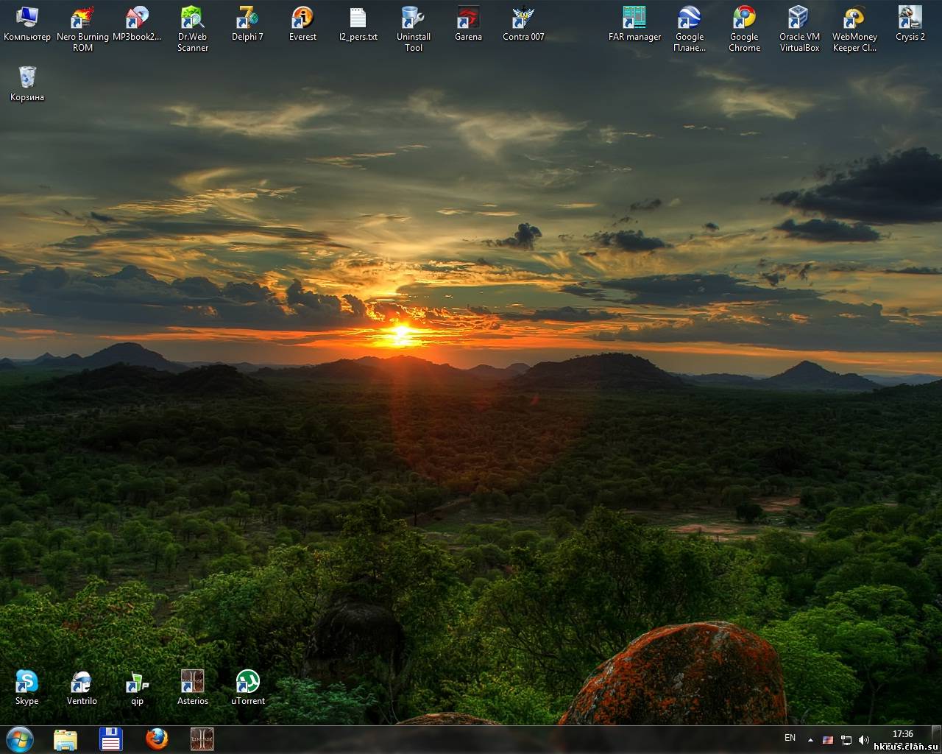
Task: Select the Crysis 2 game shortcut
Action: coord(910,18)
